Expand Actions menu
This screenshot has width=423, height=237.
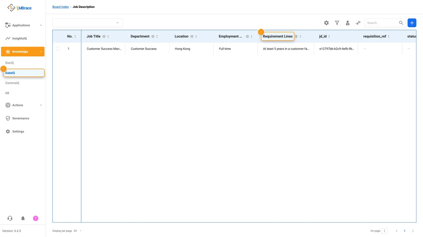(23, 105)
